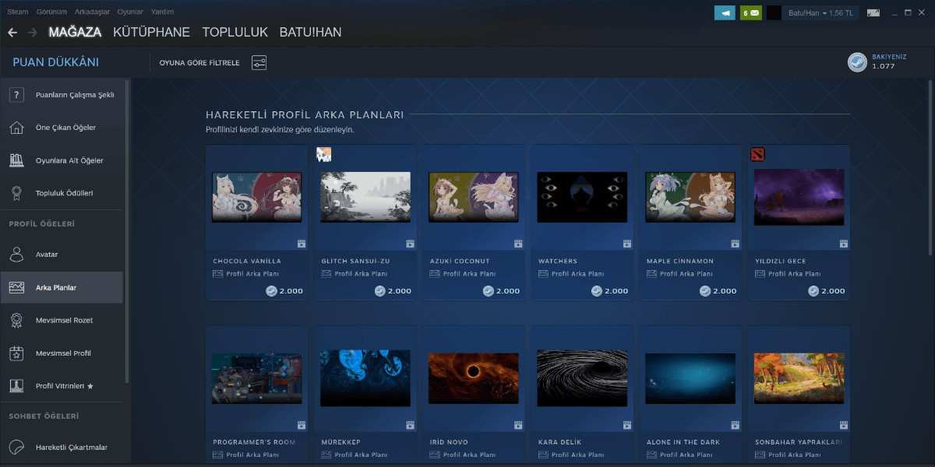Click the main page vertical scrollbar
This screenshot has width=935, height=467.
coord(930,167)
